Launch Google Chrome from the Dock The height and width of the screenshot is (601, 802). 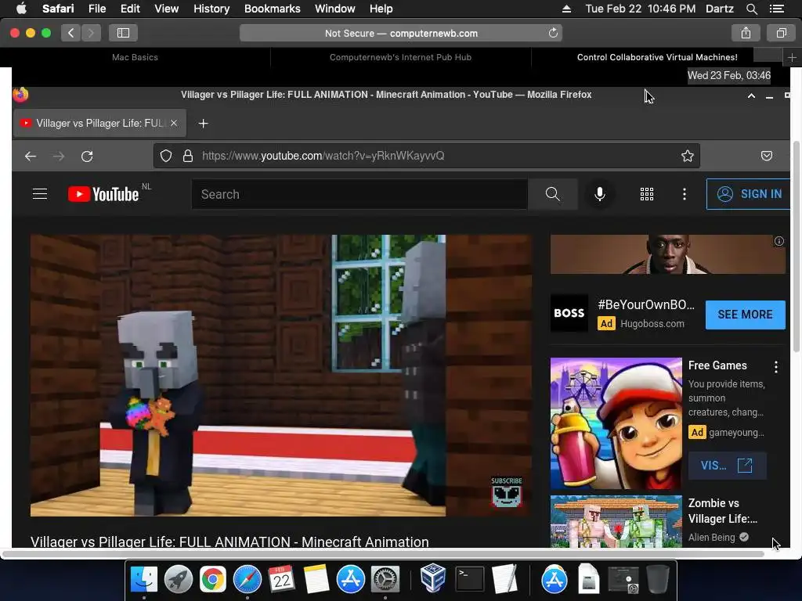[213, 580]
